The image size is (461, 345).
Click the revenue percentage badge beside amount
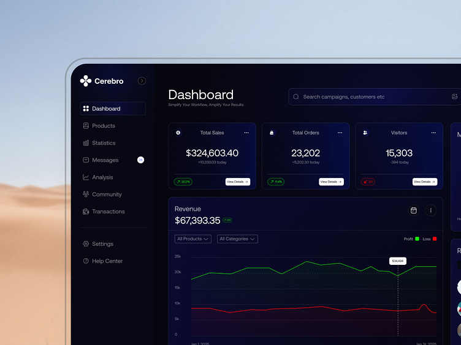(227, 220)
